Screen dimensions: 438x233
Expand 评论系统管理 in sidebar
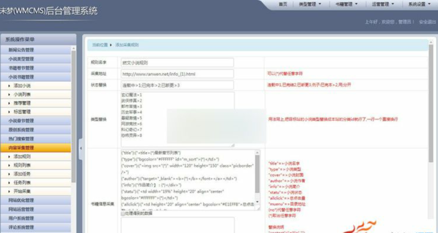36,227
